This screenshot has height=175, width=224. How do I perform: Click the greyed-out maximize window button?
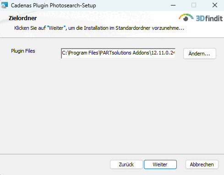pyautogui.click(x=194, y=5)
